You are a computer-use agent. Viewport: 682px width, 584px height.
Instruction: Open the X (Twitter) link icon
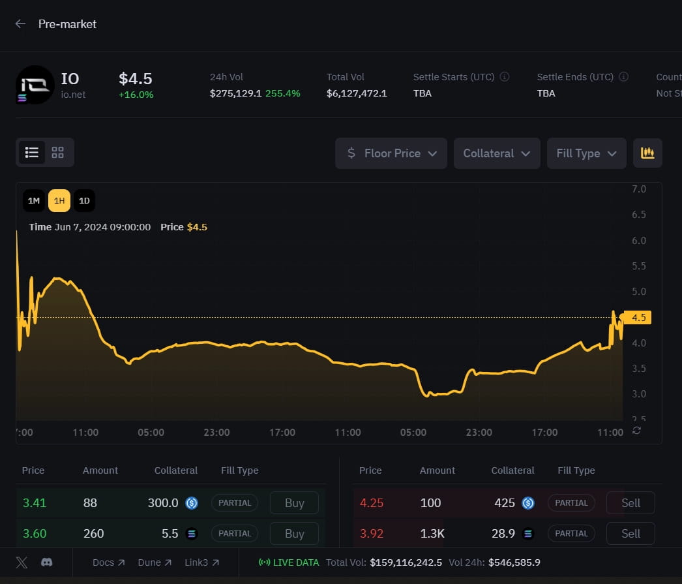[x=22, y=562]
